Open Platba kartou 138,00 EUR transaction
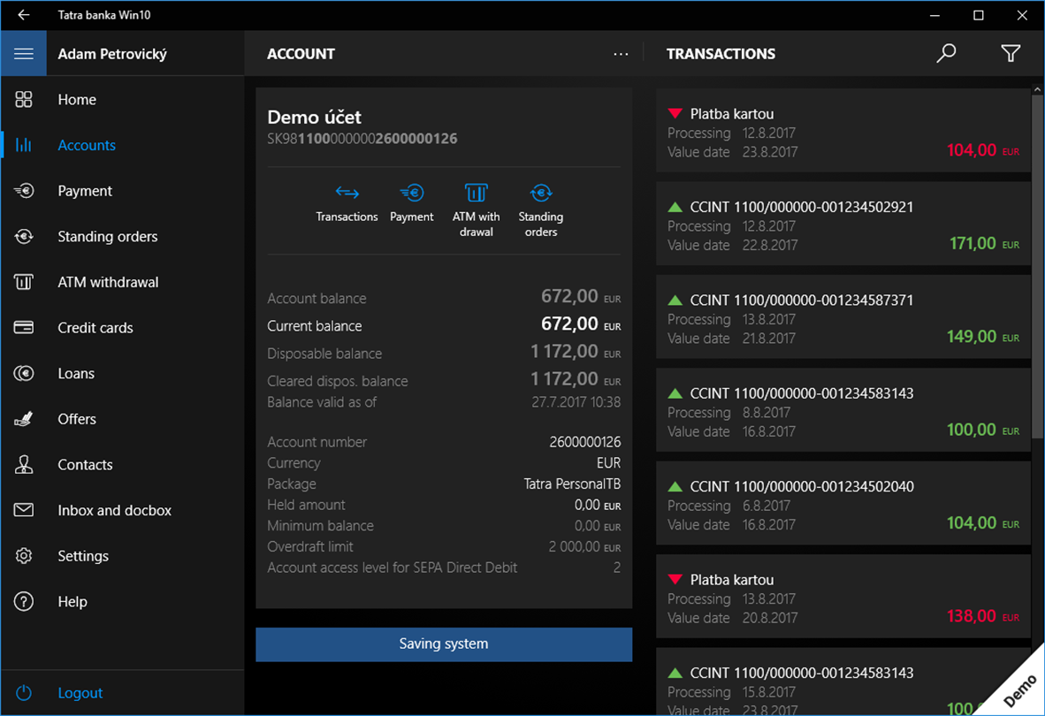The width and height of the screenshot is (1045, 716). [843, 597]
